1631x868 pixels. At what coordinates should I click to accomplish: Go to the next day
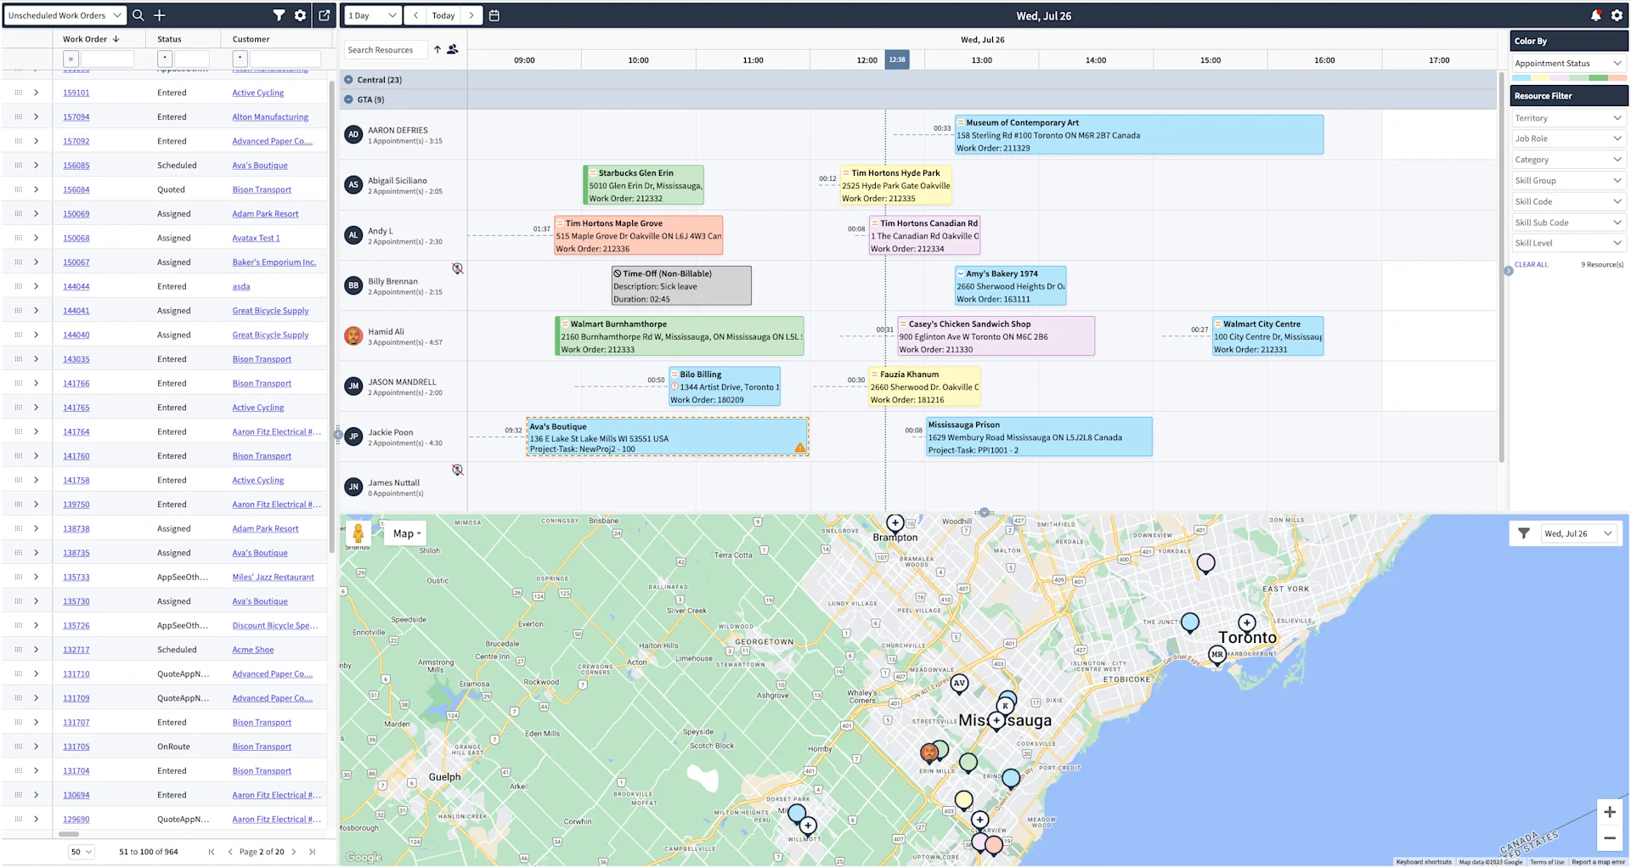471,15
